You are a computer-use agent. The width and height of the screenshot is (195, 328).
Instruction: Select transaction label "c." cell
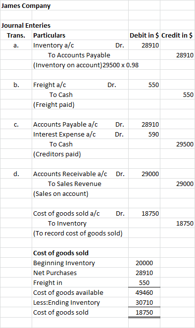click(x=16, y=124)
